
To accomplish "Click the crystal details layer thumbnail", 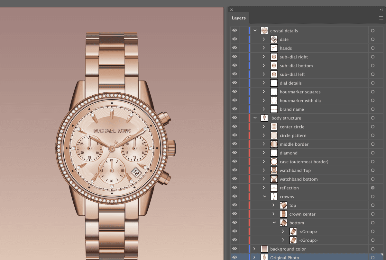I will (x=264, y=30).
